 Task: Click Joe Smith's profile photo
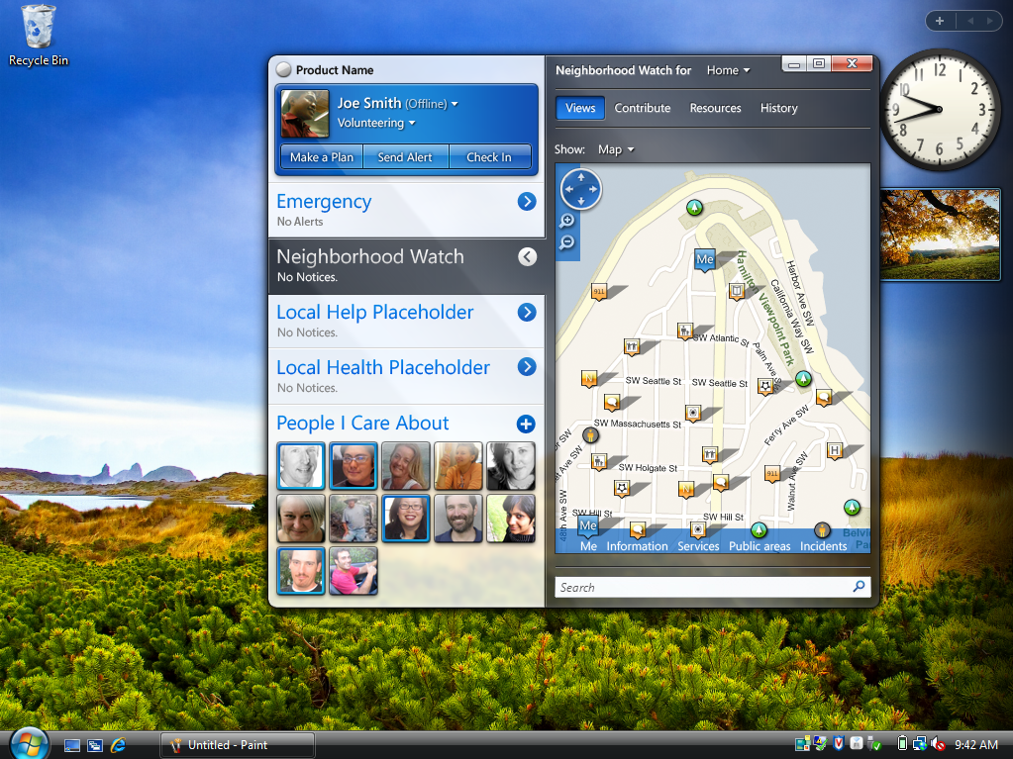[x=305, y=114]
